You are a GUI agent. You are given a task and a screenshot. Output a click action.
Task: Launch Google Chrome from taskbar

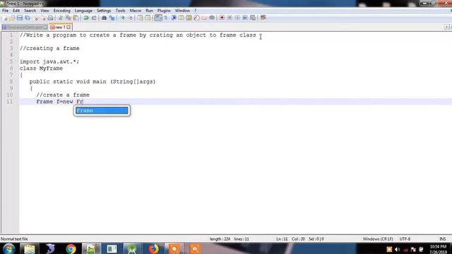click(71, 248)
